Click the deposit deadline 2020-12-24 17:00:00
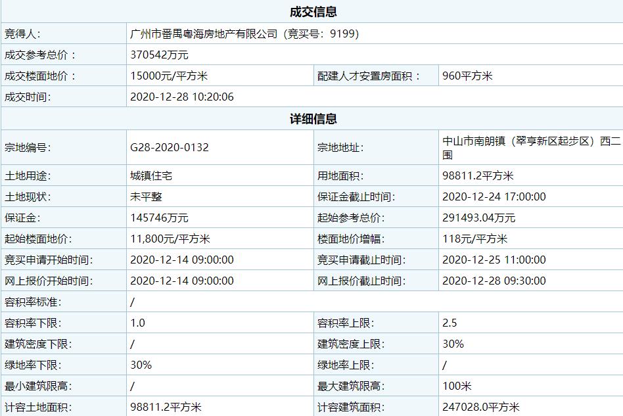This screenshot has width=623, height=416. [494, 196]
